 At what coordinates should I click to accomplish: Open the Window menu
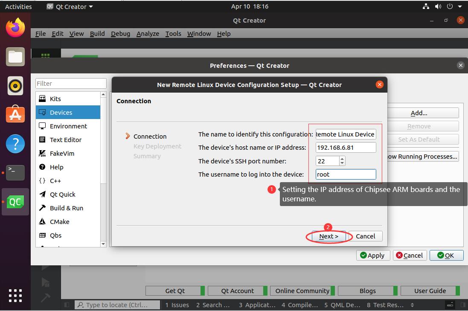point(199,34)
